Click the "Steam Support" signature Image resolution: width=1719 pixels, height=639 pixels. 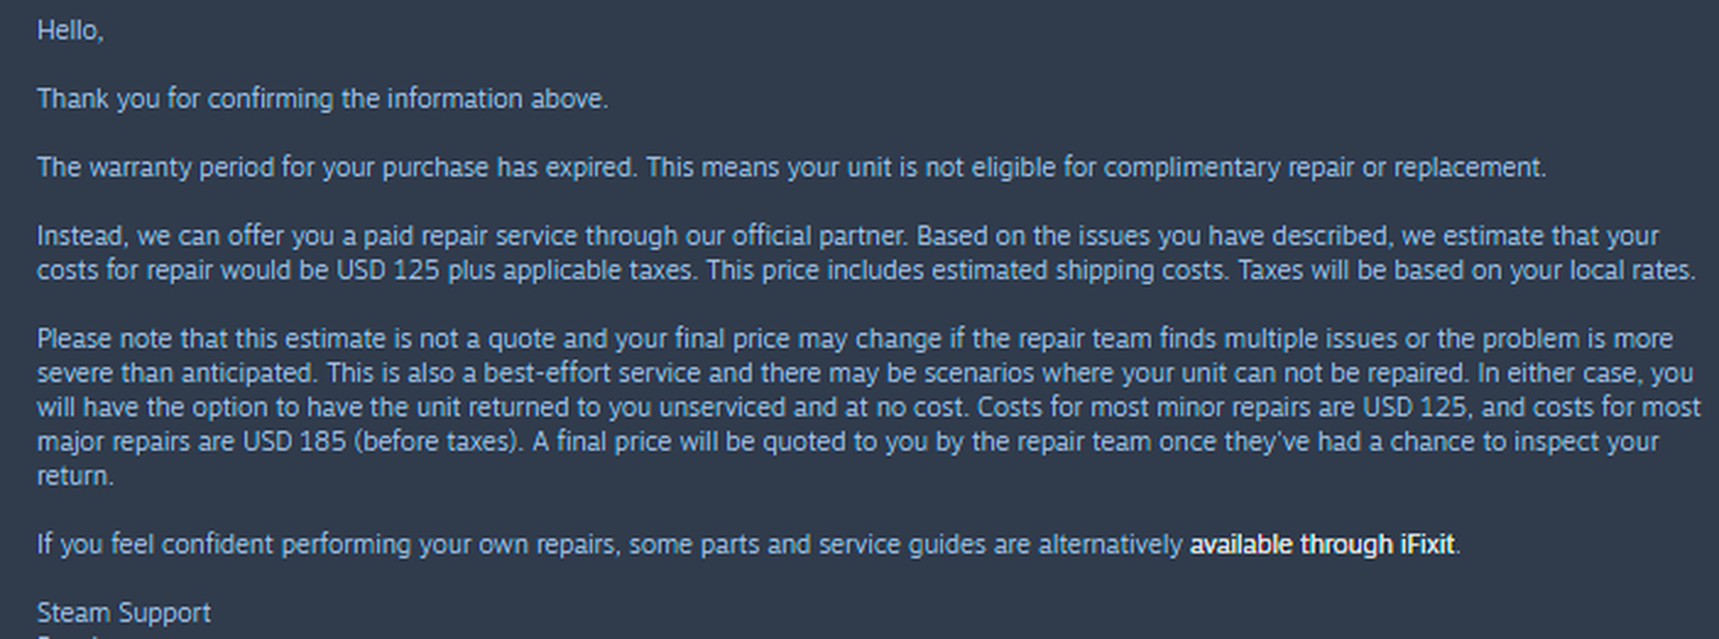point(124,613)
